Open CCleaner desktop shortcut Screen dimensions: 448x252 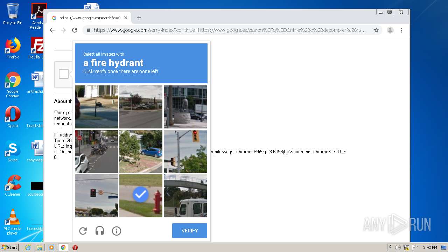pos(13,185)
